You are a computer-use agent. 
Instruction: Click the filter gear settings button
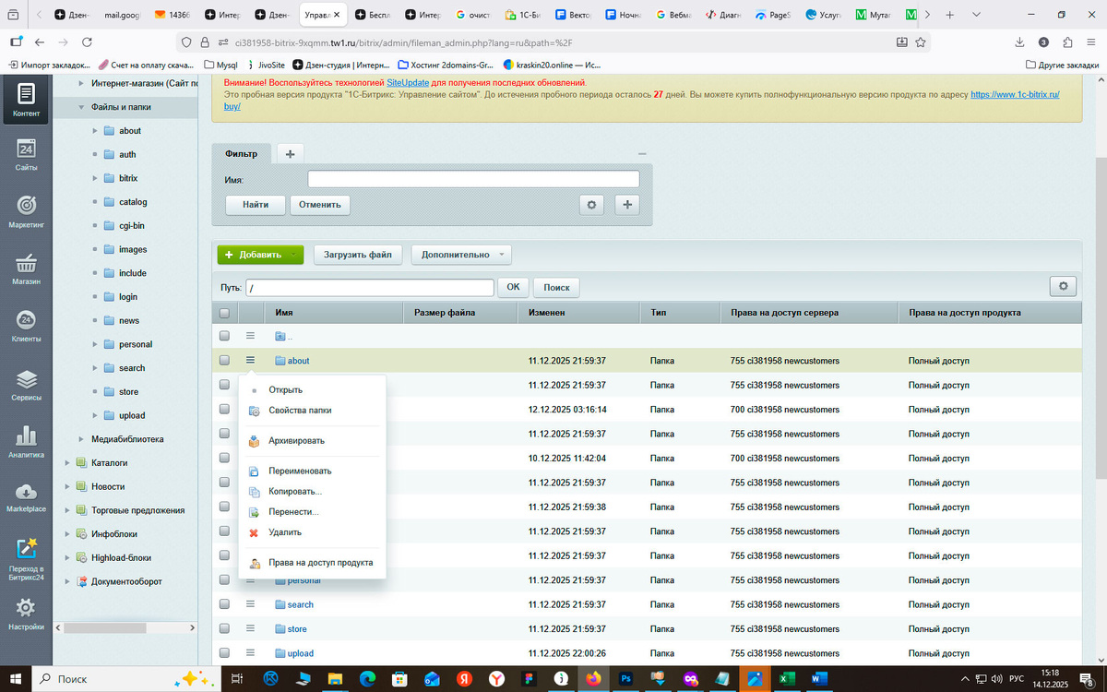(592, 204)
